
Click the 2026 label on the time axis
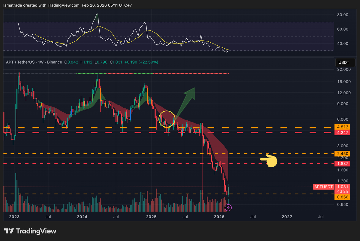pyautogui.click(x=219, y=217)
